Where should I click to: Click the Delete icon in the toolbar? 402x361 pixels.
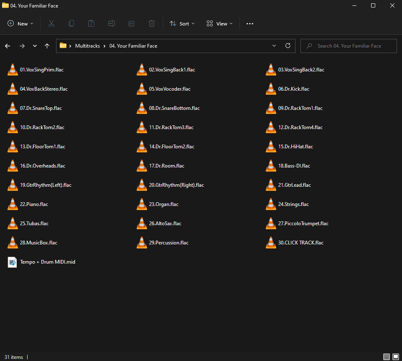pyautogui.click(x=151, y=23)
